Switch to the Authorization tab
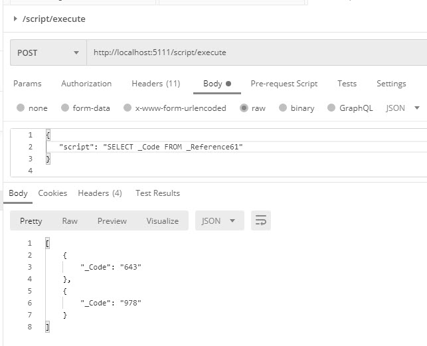427x346 pixels. [x=86, y=84]
